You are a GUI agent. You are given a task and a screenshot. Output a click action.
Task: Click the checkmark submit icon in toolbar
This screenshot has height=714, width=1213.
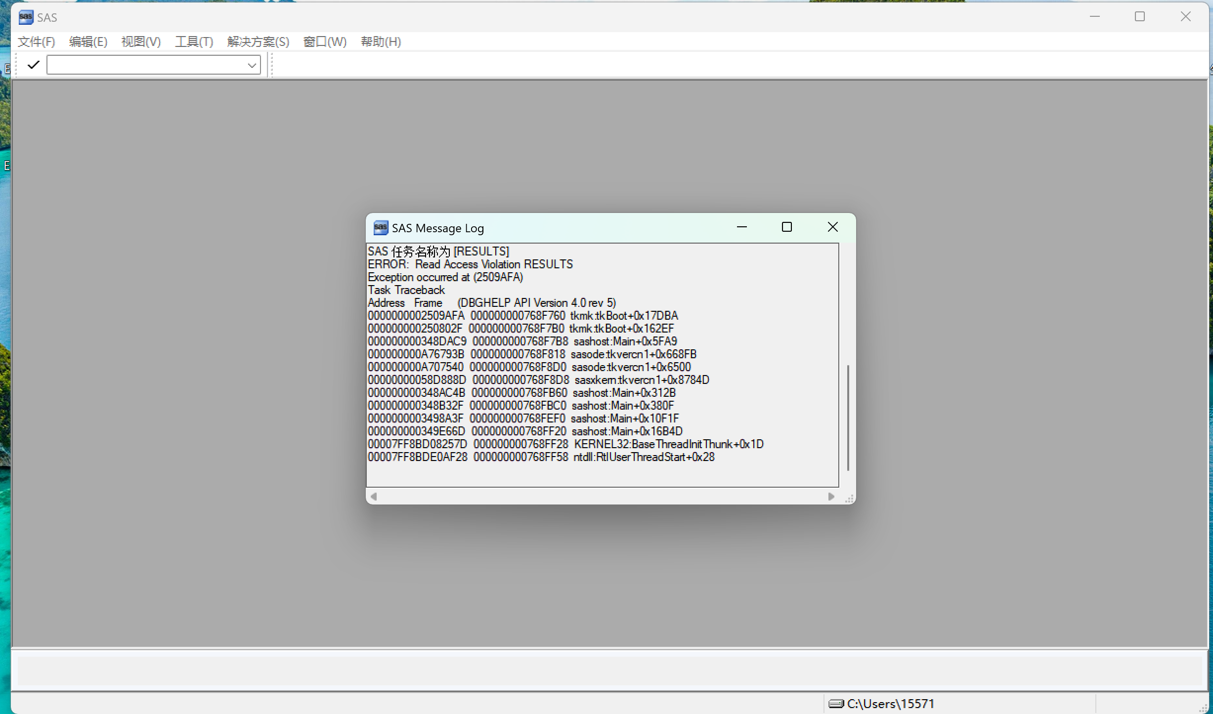click(x=33, y=65)
